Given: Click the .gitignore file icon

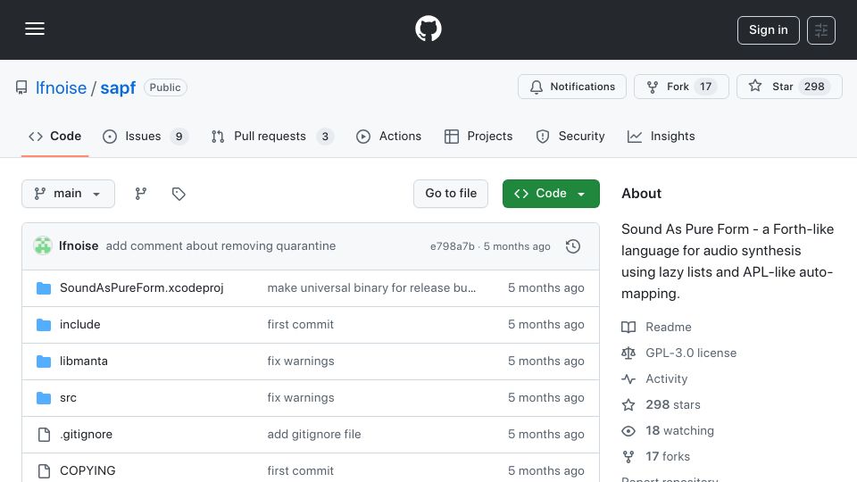Looking at the screenshot, I should coord(44,435).
